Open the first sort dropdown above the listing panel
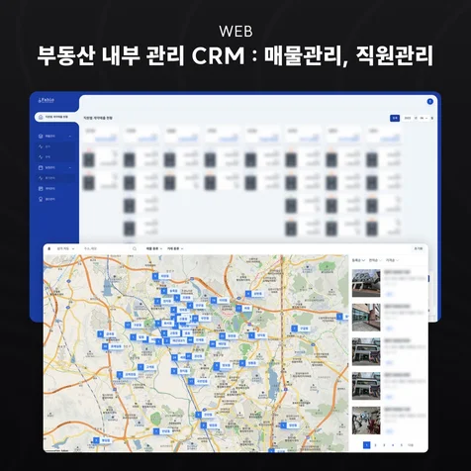The height and width of the screenshot is (471, 471). 358,260
